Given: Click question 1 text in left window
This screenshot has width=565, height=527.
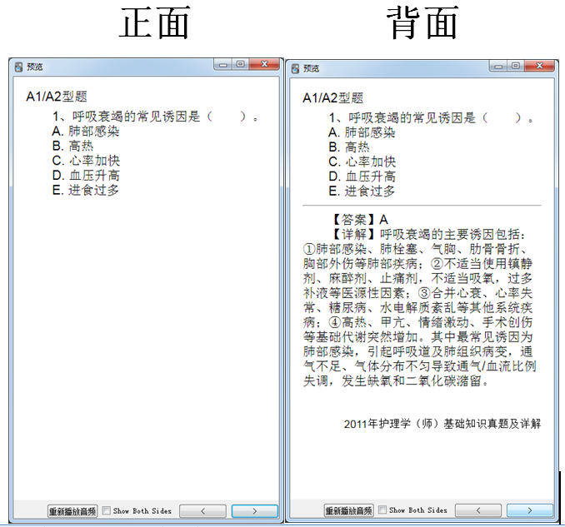Looking at the screenshot, I should click(x=156, y=117).
